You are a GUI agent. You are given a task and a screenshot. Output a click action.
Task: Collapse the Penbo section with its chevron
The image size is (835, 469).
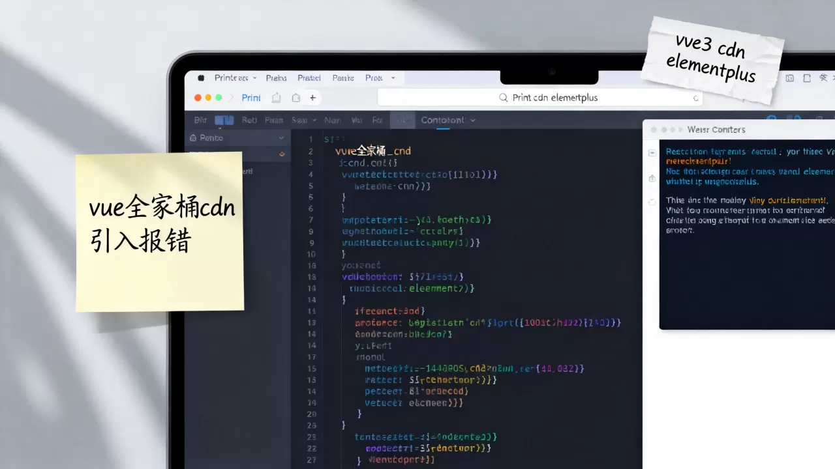281,138
